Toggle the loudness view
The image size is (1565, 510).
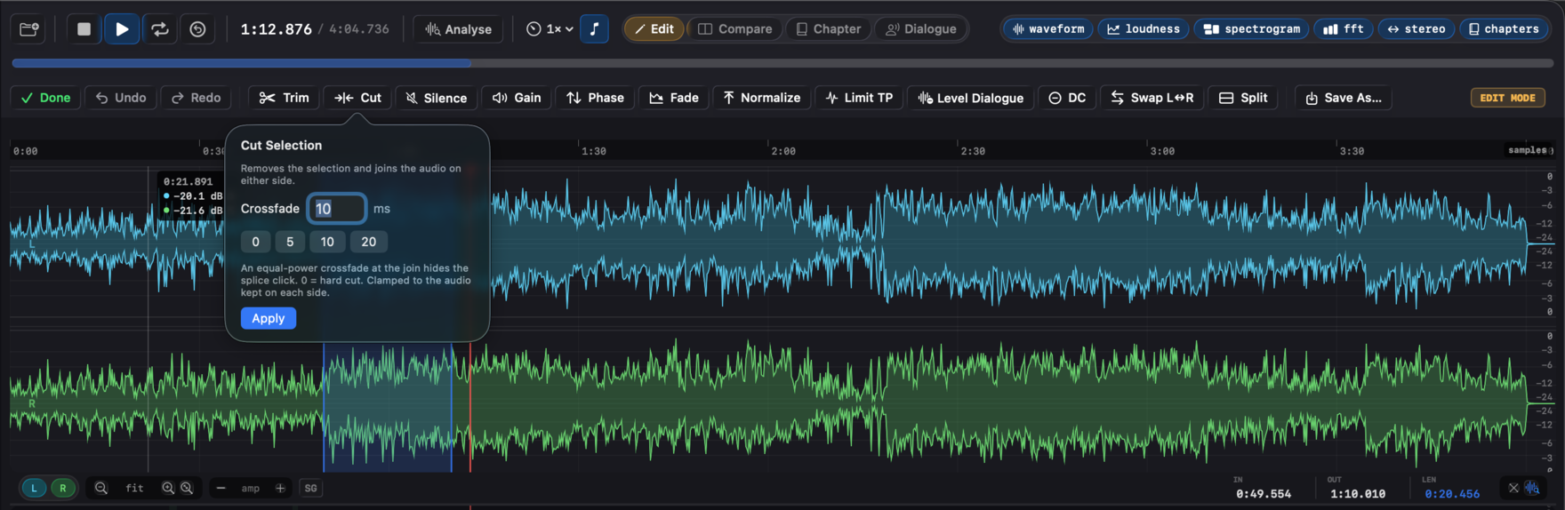tap(1144, 29)
